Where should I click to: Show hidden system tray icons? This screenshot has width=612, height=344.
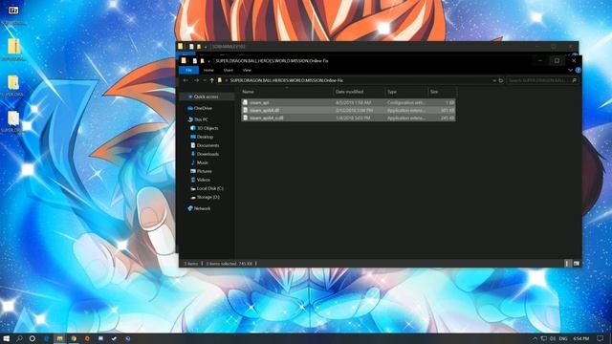(535, 338)
